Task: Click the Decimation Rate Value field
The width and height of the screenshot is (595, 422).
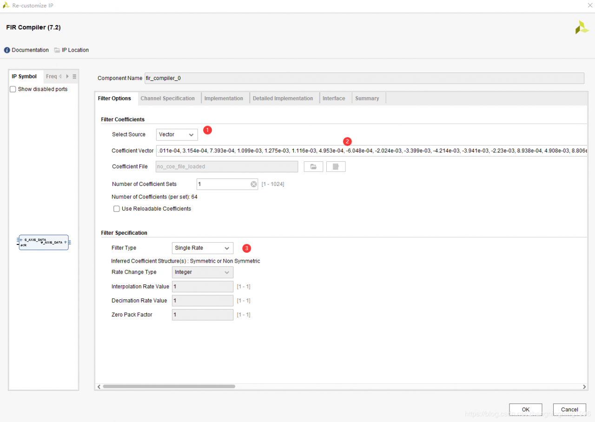Action: click(203, 301)
